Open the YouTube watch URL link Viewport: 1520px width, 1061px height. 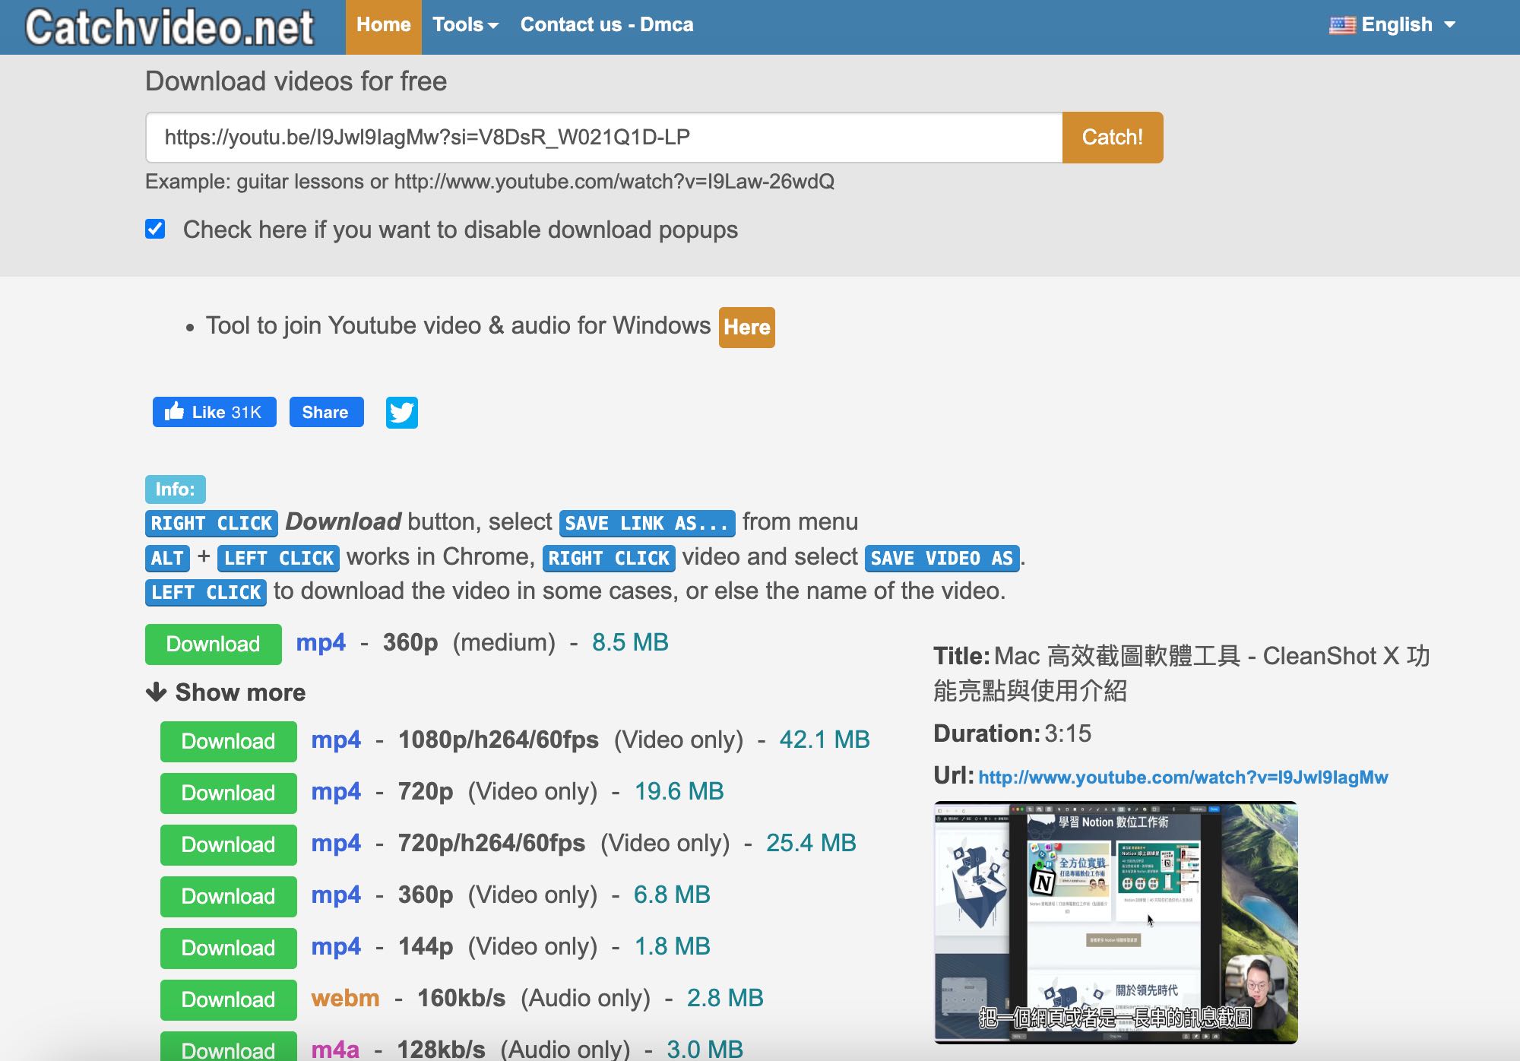point(1183,778)
